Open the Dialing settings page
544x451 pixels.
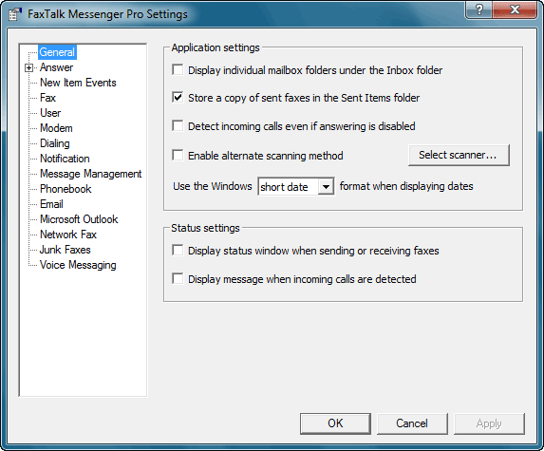(55, 143)
